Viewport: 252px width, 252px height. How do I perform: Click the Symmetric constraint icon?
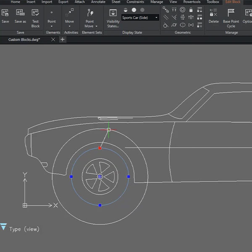182,25
